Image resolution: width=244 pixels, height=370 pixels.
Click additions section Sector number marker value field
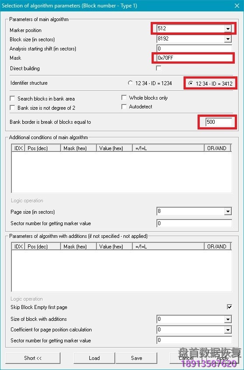[194, 340]
